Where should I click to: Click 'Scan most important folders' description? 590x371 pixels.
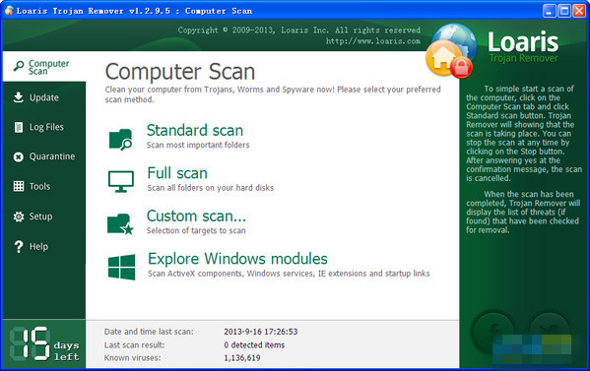(198, 145)
